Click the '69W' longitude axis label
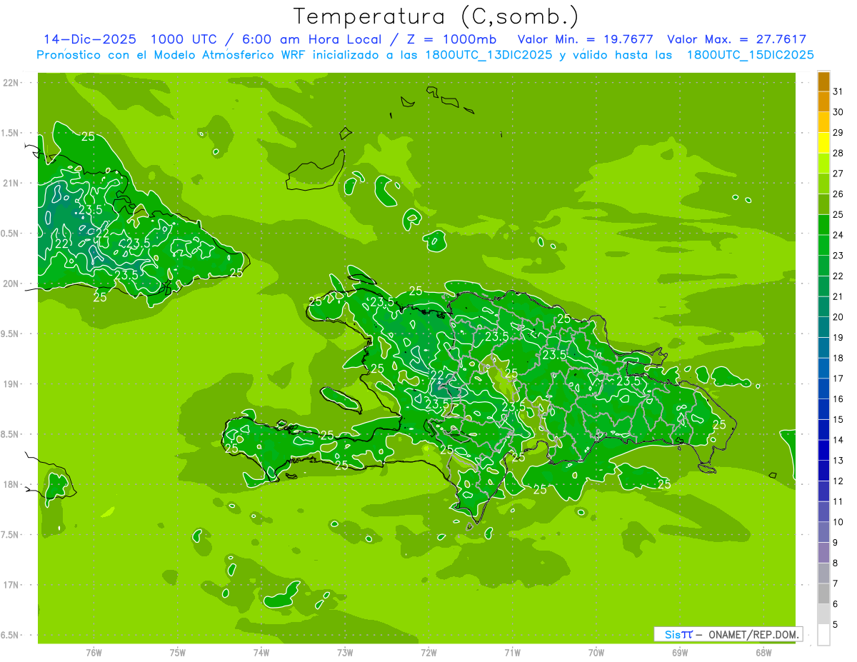The image size is (857, 662). tap(679, 653)
